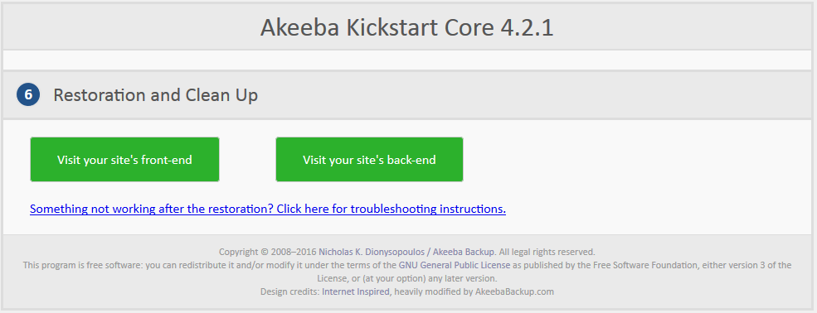
Task: Click the Free Software Foundation text
Action: pyautogui.click(x=647, y=265)
